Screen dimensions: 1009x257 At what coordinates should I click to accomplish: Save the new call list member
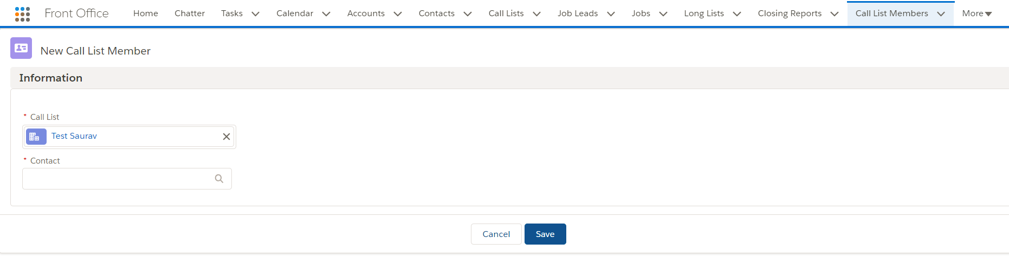[x=545, y=234]
